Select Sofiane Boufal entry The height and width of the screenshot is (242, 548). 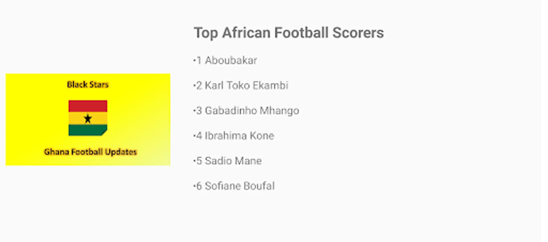(x=239, y=186)
